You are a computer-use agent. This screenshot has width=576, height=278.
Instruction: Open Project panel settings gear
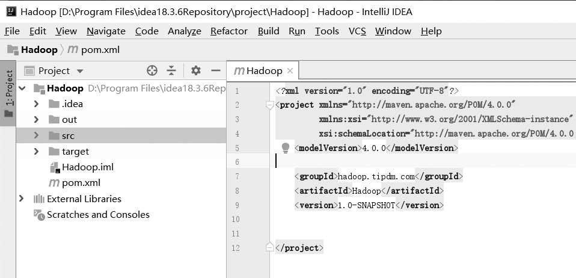pyautogui.click(x=196, y=70)
